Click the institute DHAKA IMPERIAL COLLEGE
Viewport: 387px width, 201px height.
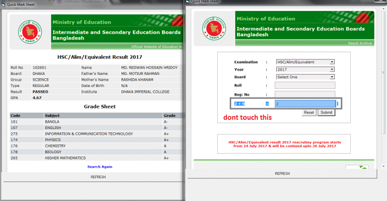click(x=145, y=92)
